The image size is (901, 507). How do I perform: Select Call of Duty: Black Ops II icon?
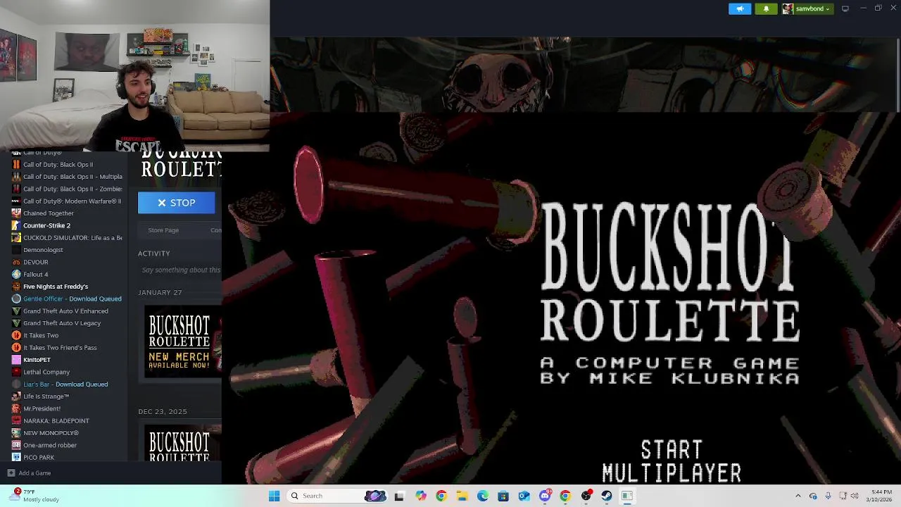16,165
